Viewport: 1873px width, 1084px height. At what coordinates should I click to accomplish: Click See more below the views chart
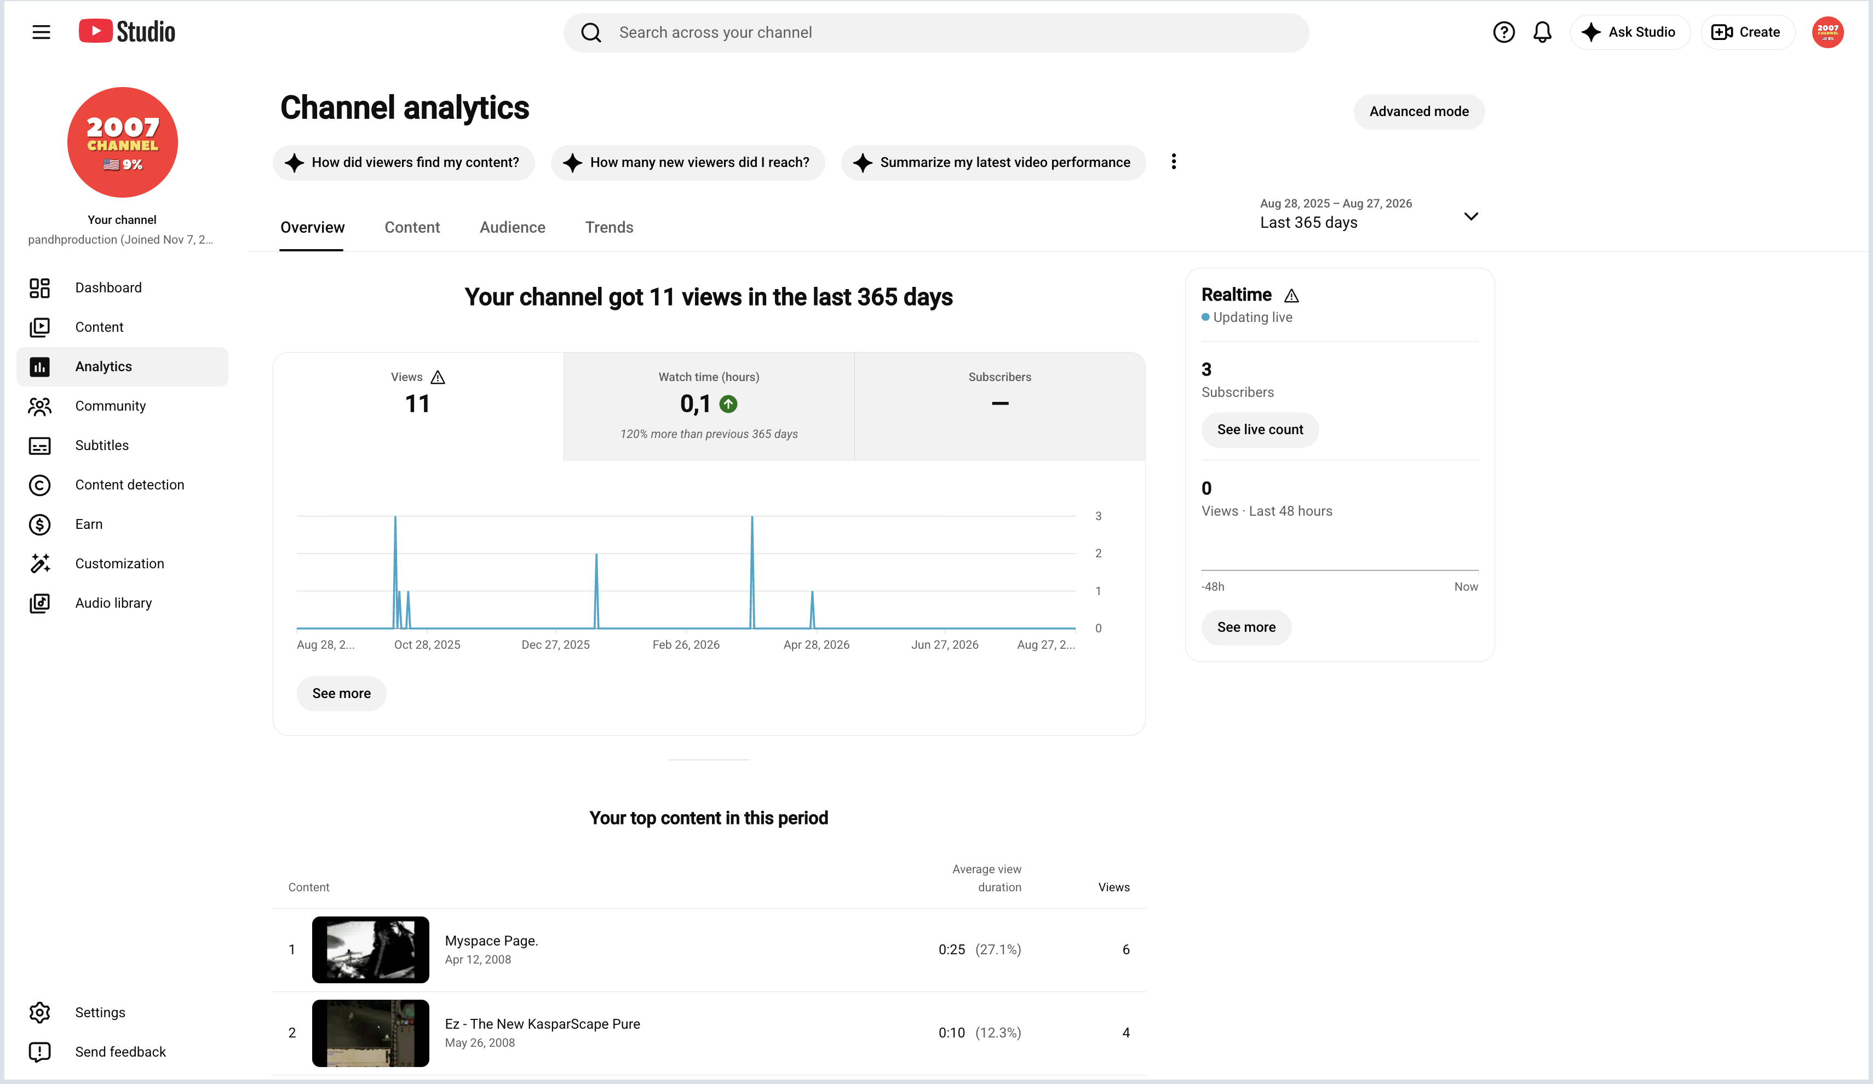(341, 693)
